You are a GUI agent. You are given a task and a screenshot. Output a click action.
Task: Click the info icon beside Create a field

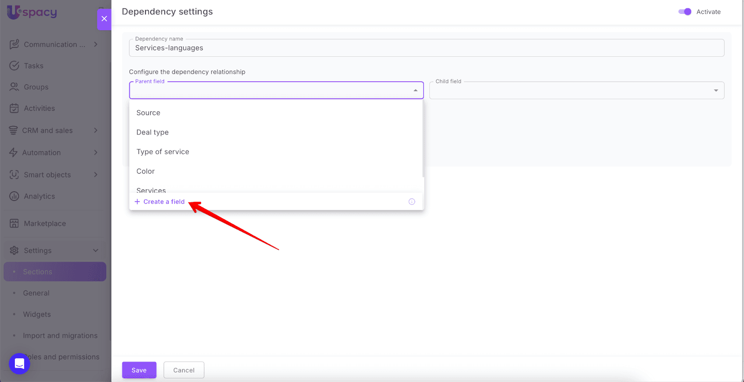click(412, 201)
